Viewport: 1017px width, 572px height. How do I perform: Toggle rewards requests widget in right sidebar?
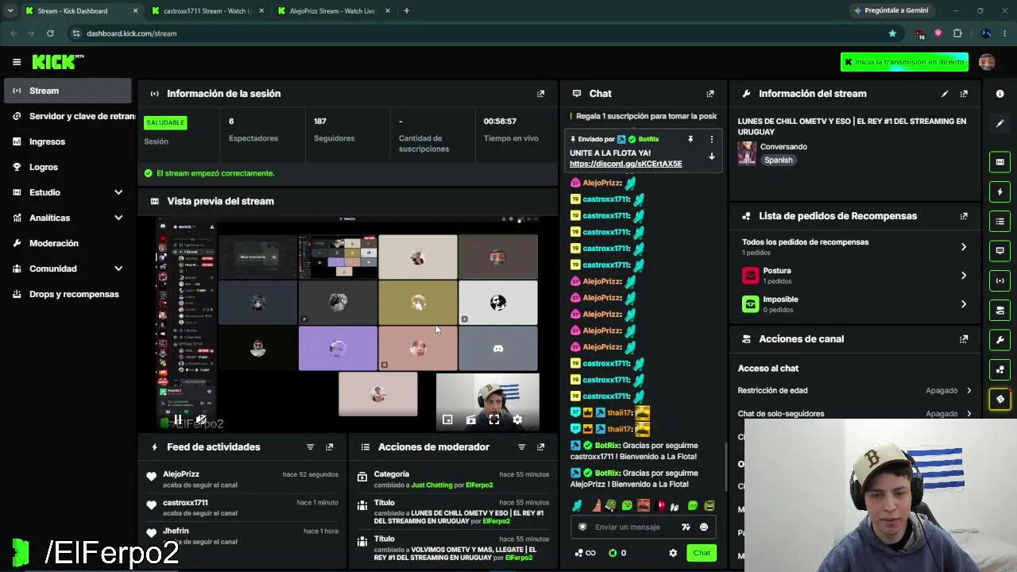pos(1000,369)
